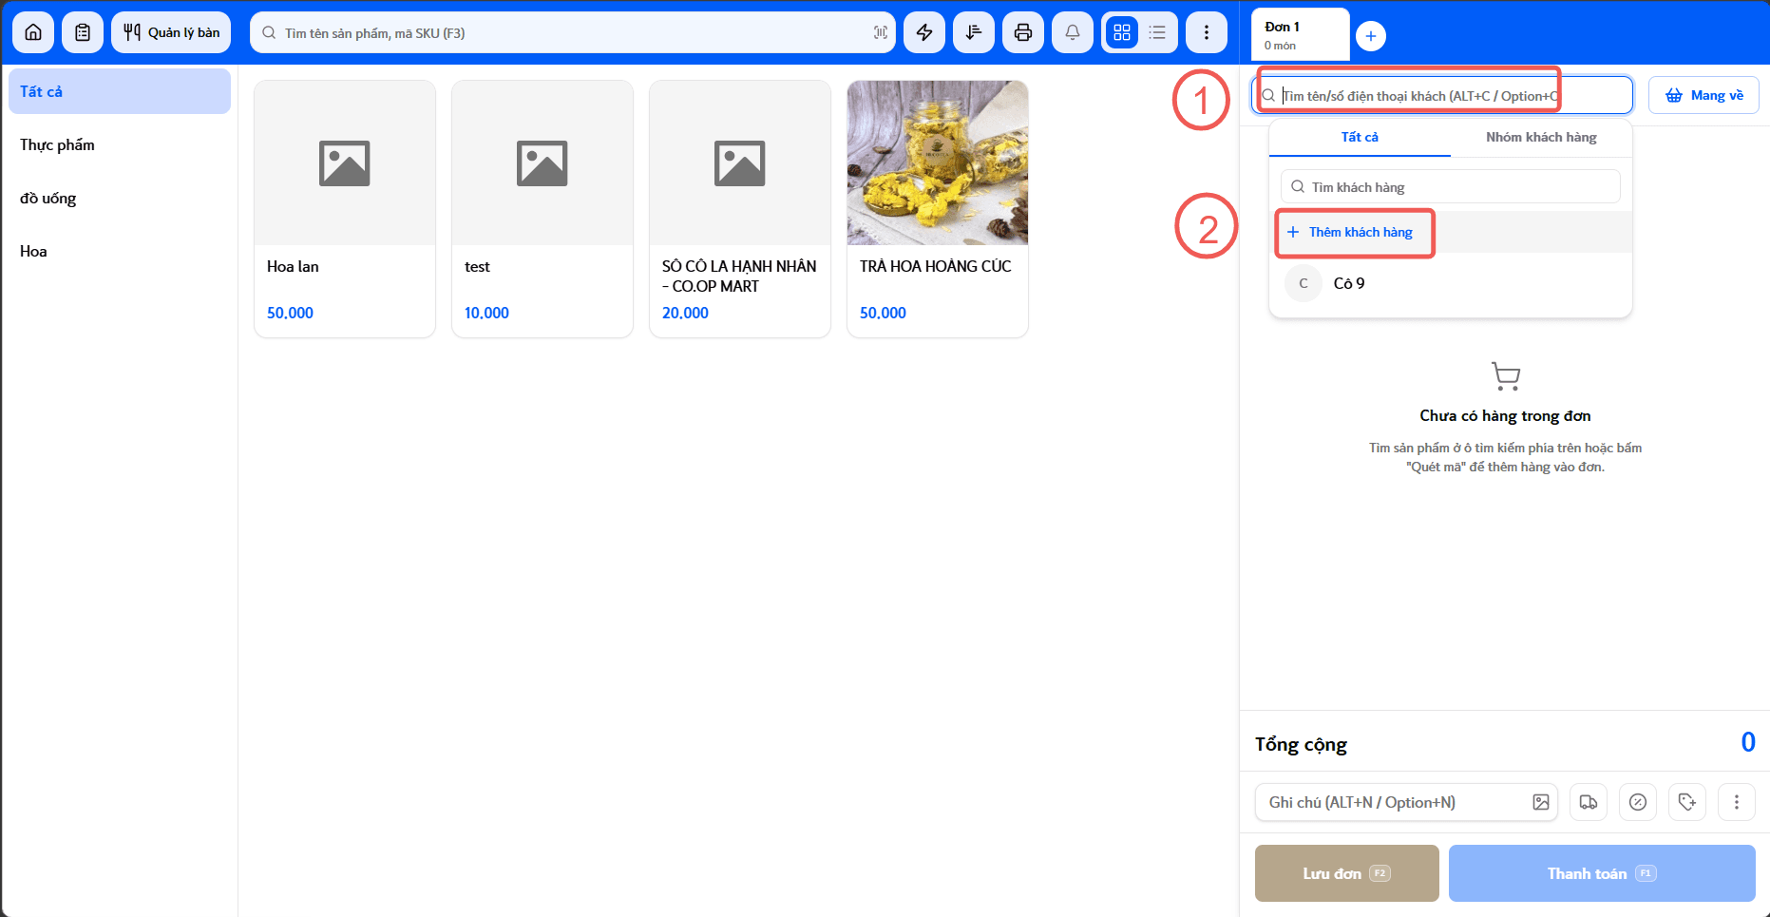The height and width of the screenshot is (917, 1770).
Task: Add TRÀ HOA HOÀNG CÚC product
Action: [x=938, y=208]
